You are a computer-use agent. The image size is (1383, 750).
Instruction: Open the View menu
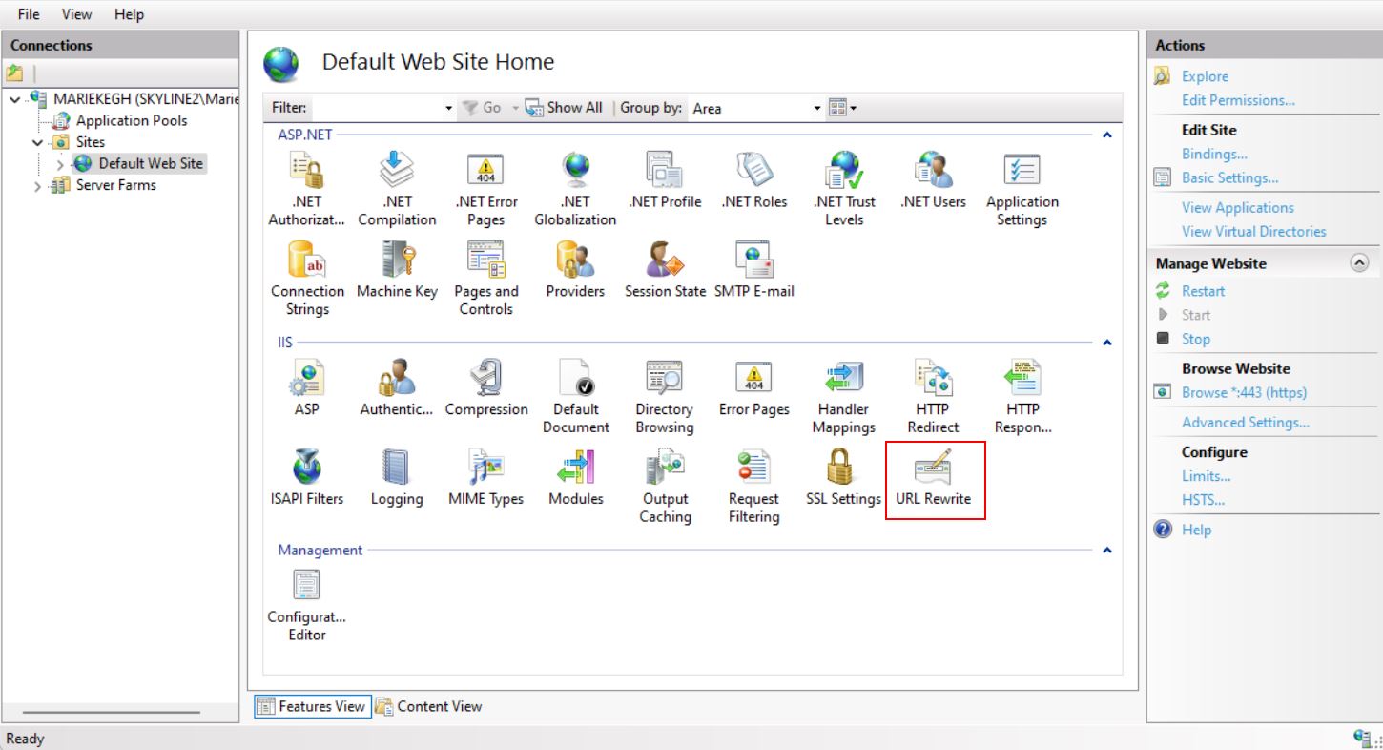pyautogui.click(x=77, y=14)
